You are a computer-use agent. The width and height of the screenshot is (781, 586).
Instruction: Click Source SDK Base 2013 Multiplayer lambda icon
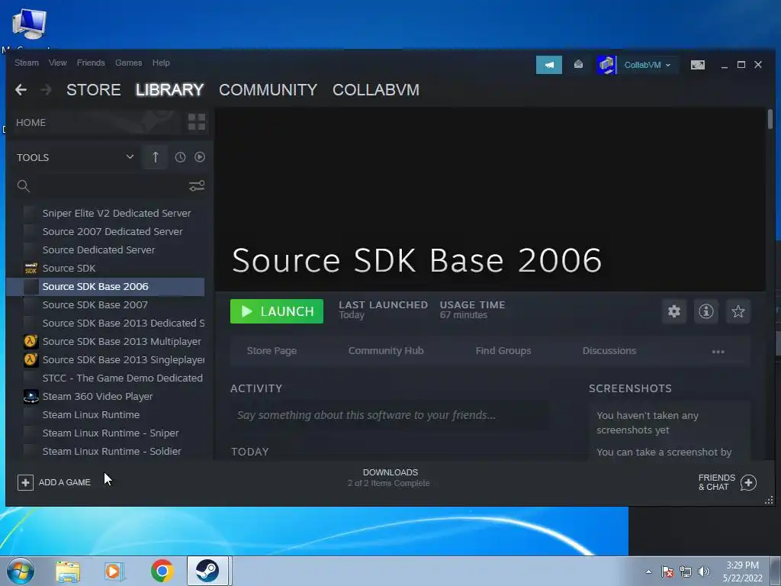31,341
